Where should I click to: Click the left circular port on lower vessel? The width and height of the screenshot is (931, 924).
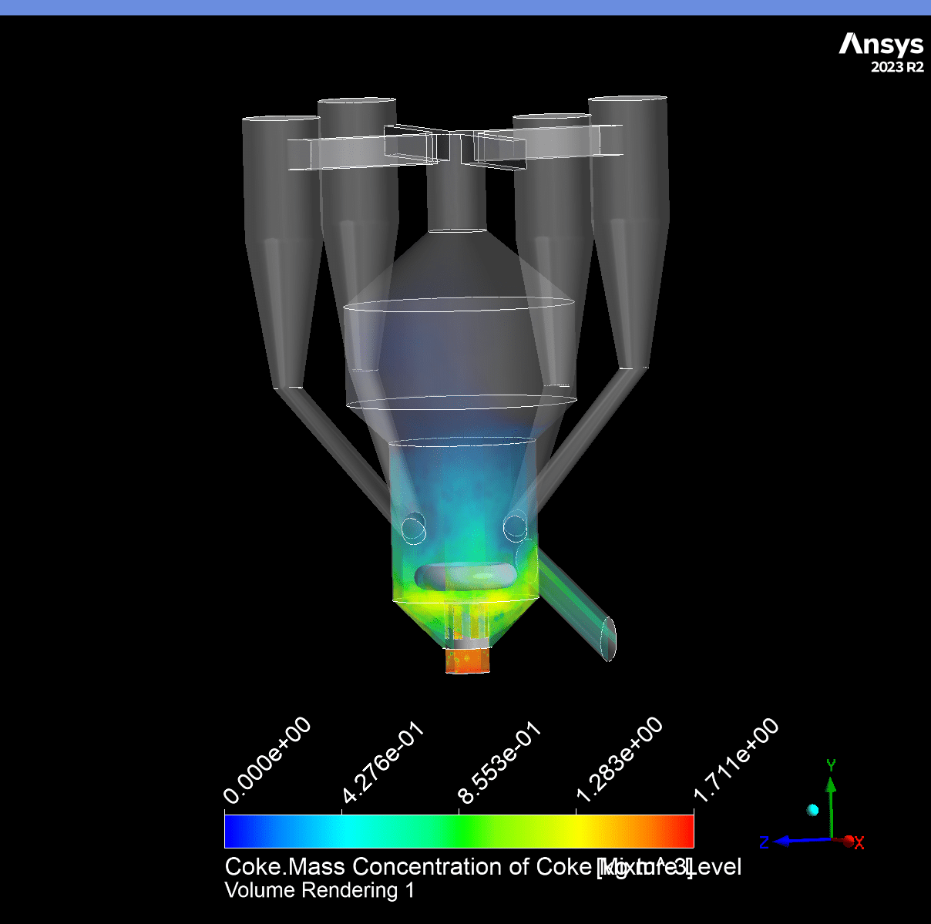[x=414, y=529]
